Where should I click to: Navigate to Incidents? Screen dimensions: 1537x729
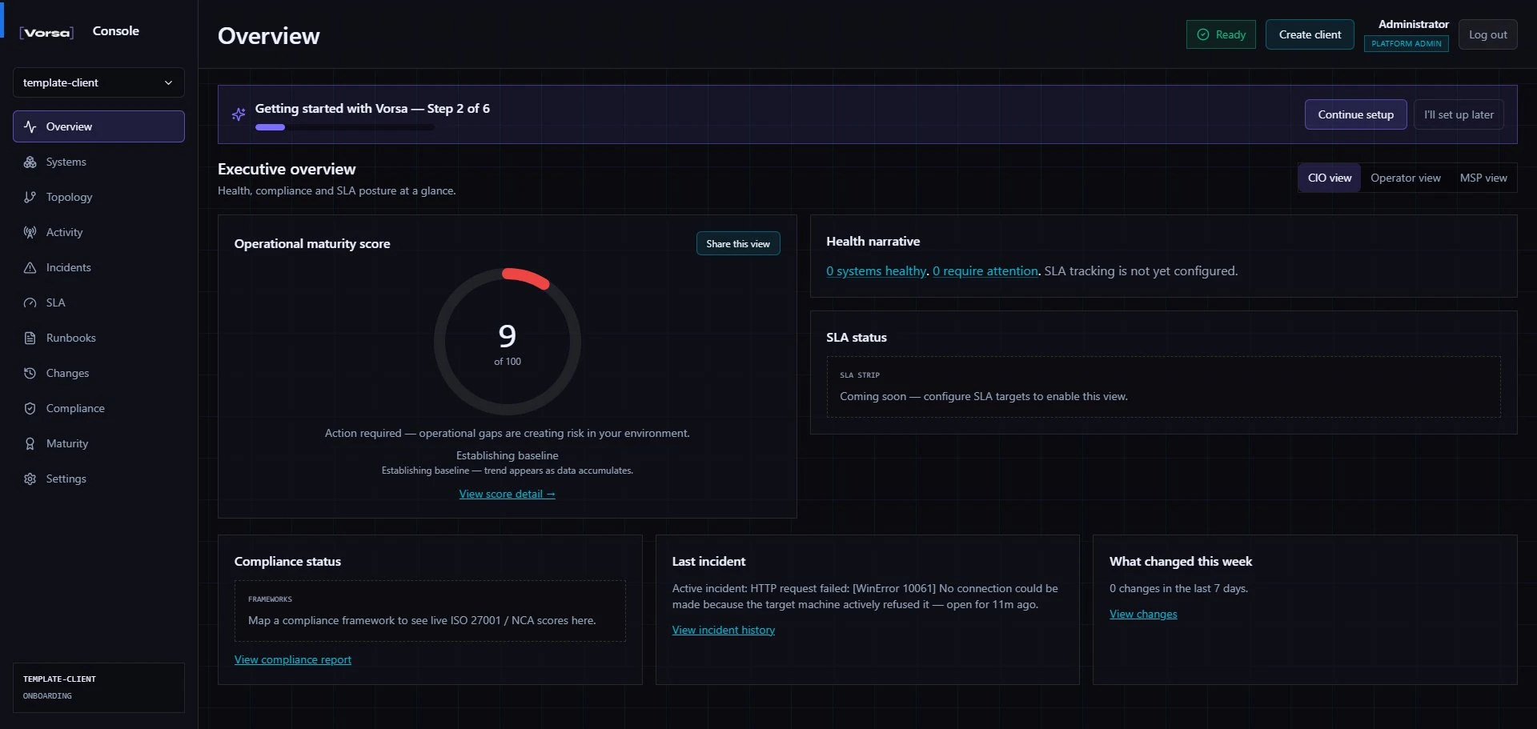pos(98,267)
